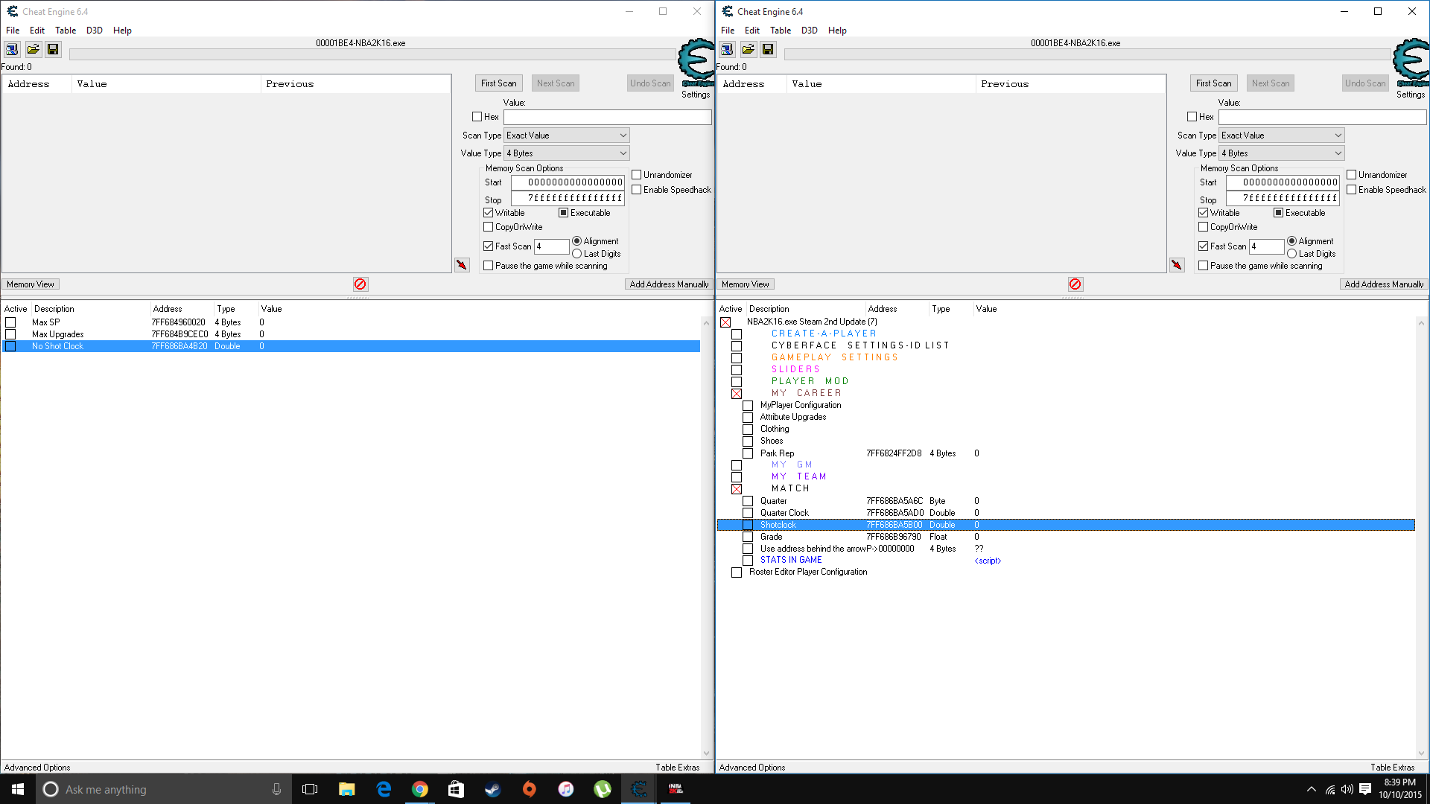
Task: Activate the No Shot Clock cheat
Action: [x=10, y=345]
